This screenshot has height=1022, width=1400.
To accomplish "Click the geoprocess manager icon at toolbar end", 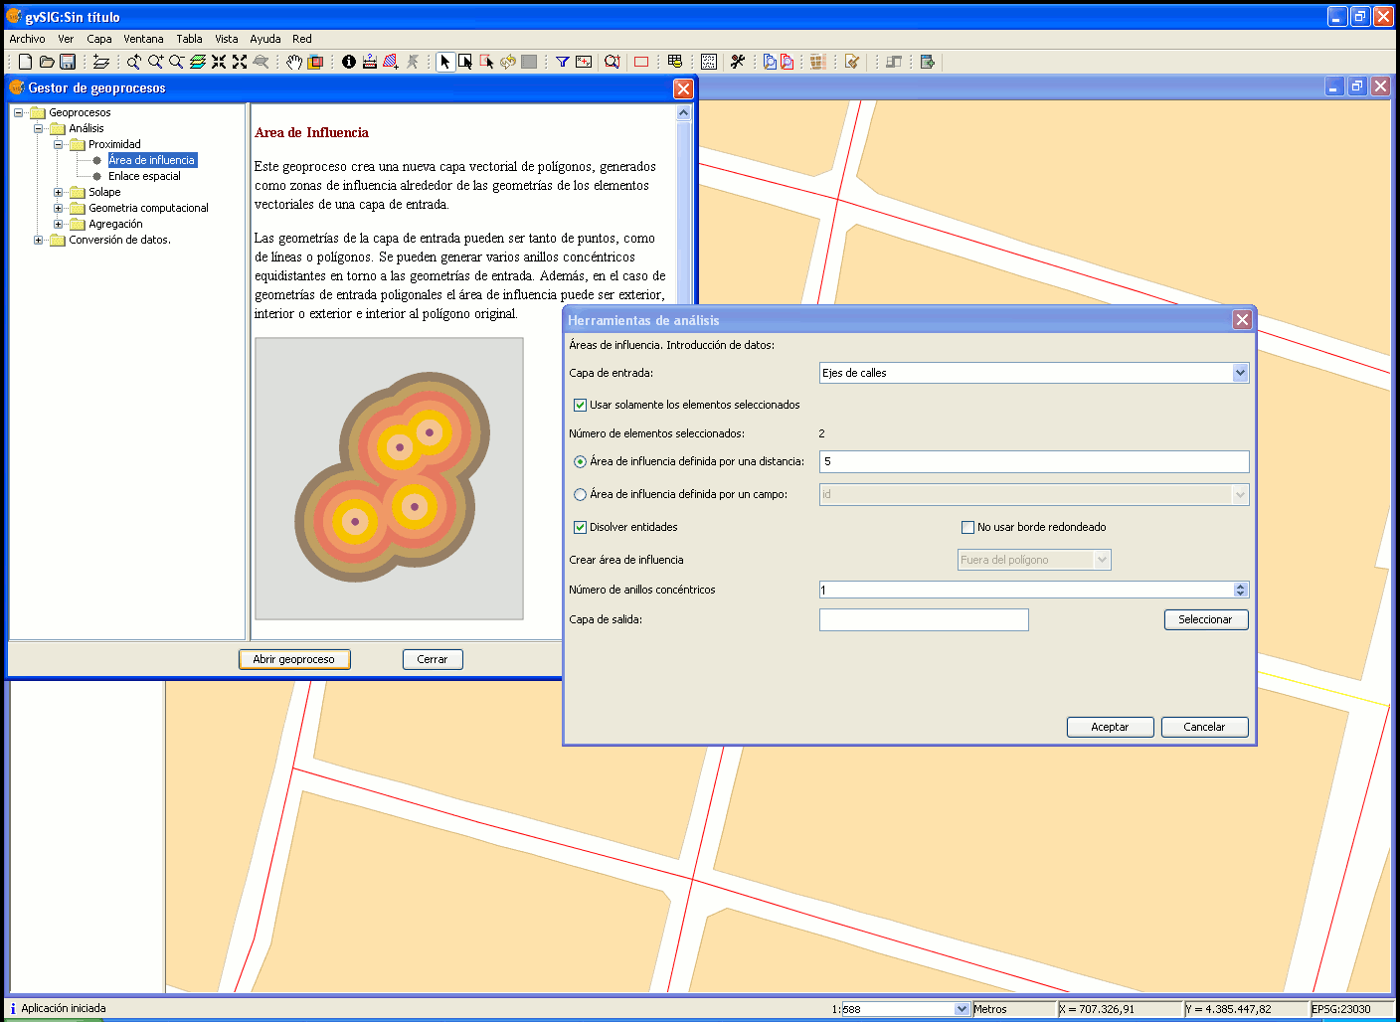I will point(928,62).
